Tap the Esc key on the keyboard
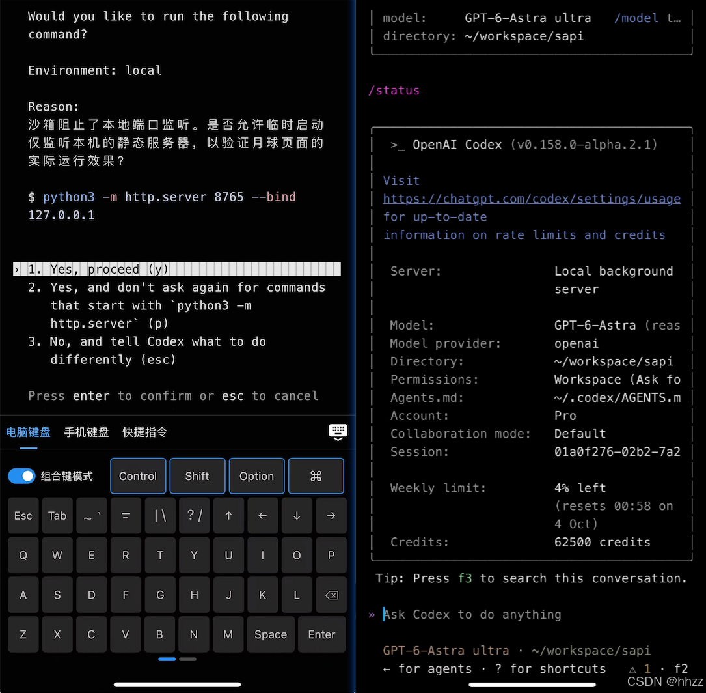 point(23,515)
